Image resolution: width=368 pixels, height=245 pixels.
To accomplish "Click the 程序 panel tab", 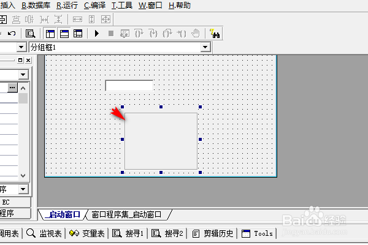I will (x=14, y=214).
